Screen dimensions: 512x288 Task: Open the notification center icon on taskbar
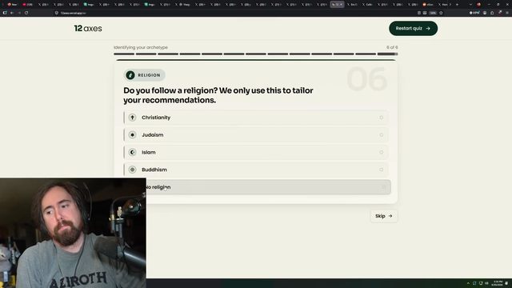506,283
